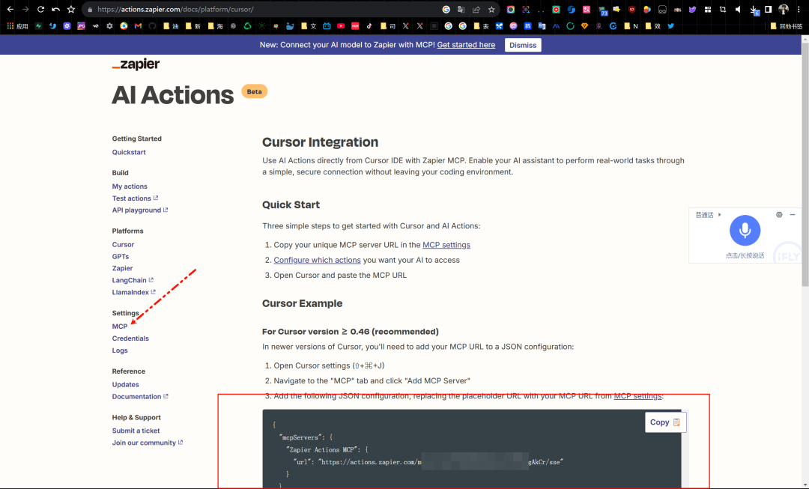Click the star icon left of the address bar
This screenshot has height=489, width=809.
point(71,9)
